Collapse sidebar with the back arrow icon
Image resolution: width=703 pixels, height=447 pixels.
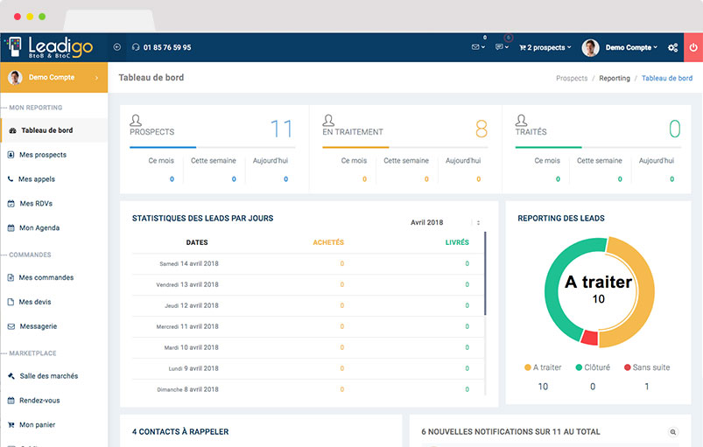117,47
